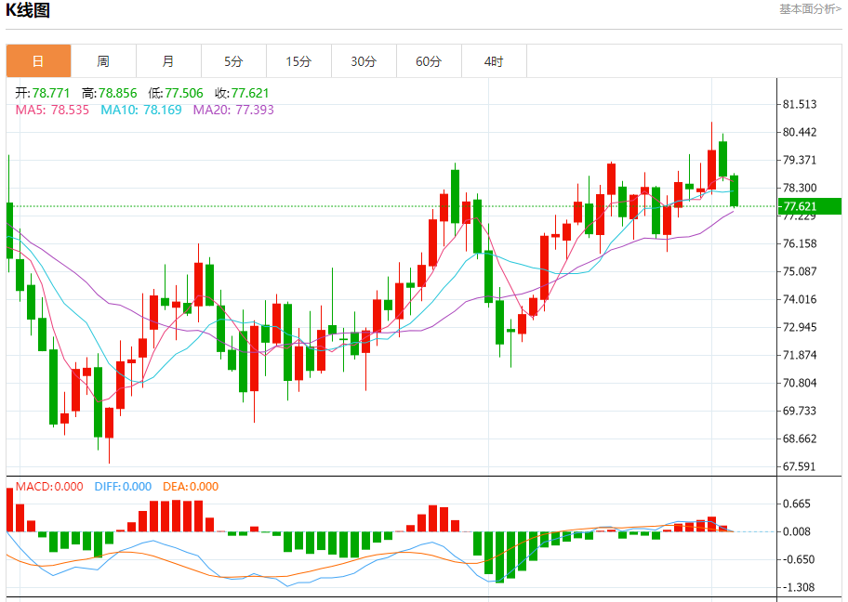Click the -0.650 MACD axis label
The image size is (848, 602).
[x=797, y=559]
